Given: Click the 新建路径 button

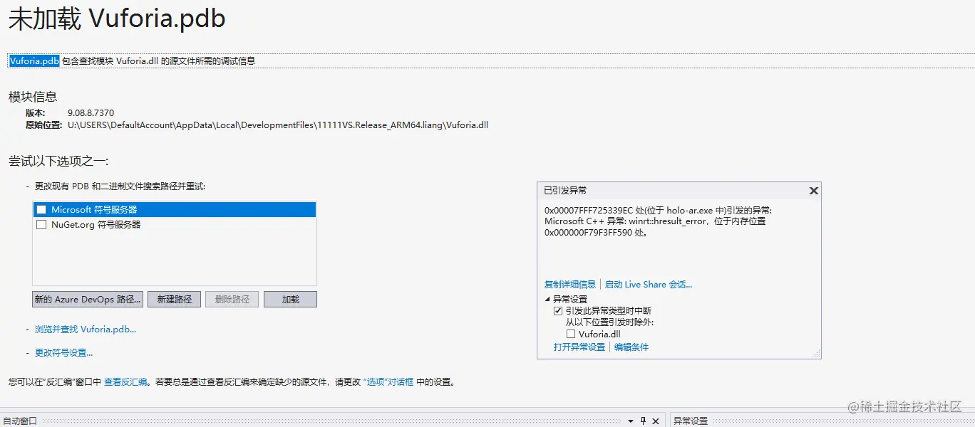Looking at the screenshot, I should pyautogui.click(x=175, y=300).
